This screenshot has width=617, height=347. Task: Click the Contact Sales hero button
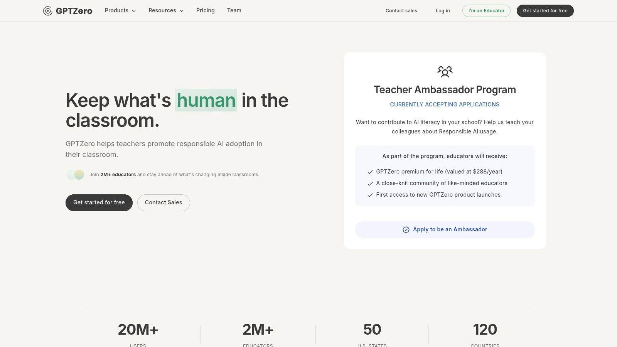pos(164,203)
